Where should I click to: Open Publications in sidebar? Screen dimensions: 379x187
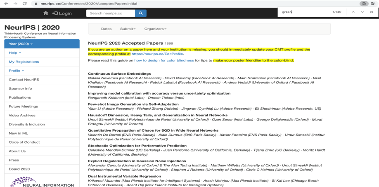click(42, 97)
